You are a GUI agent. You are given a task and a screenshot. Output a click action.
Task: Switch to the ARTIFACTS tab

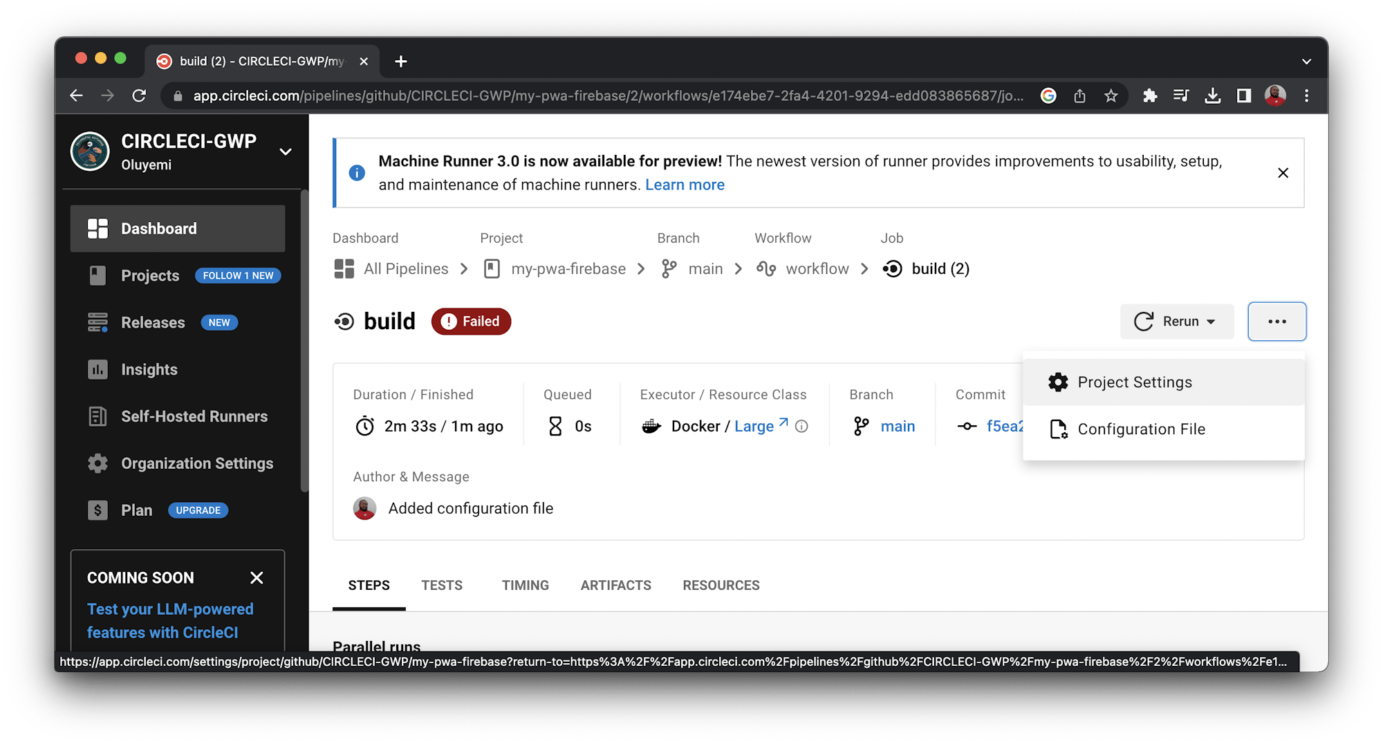(x=615, y=586)
